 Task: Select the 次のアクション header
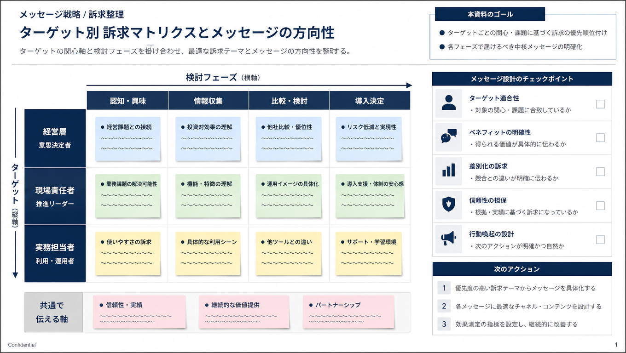coord(522,269)
